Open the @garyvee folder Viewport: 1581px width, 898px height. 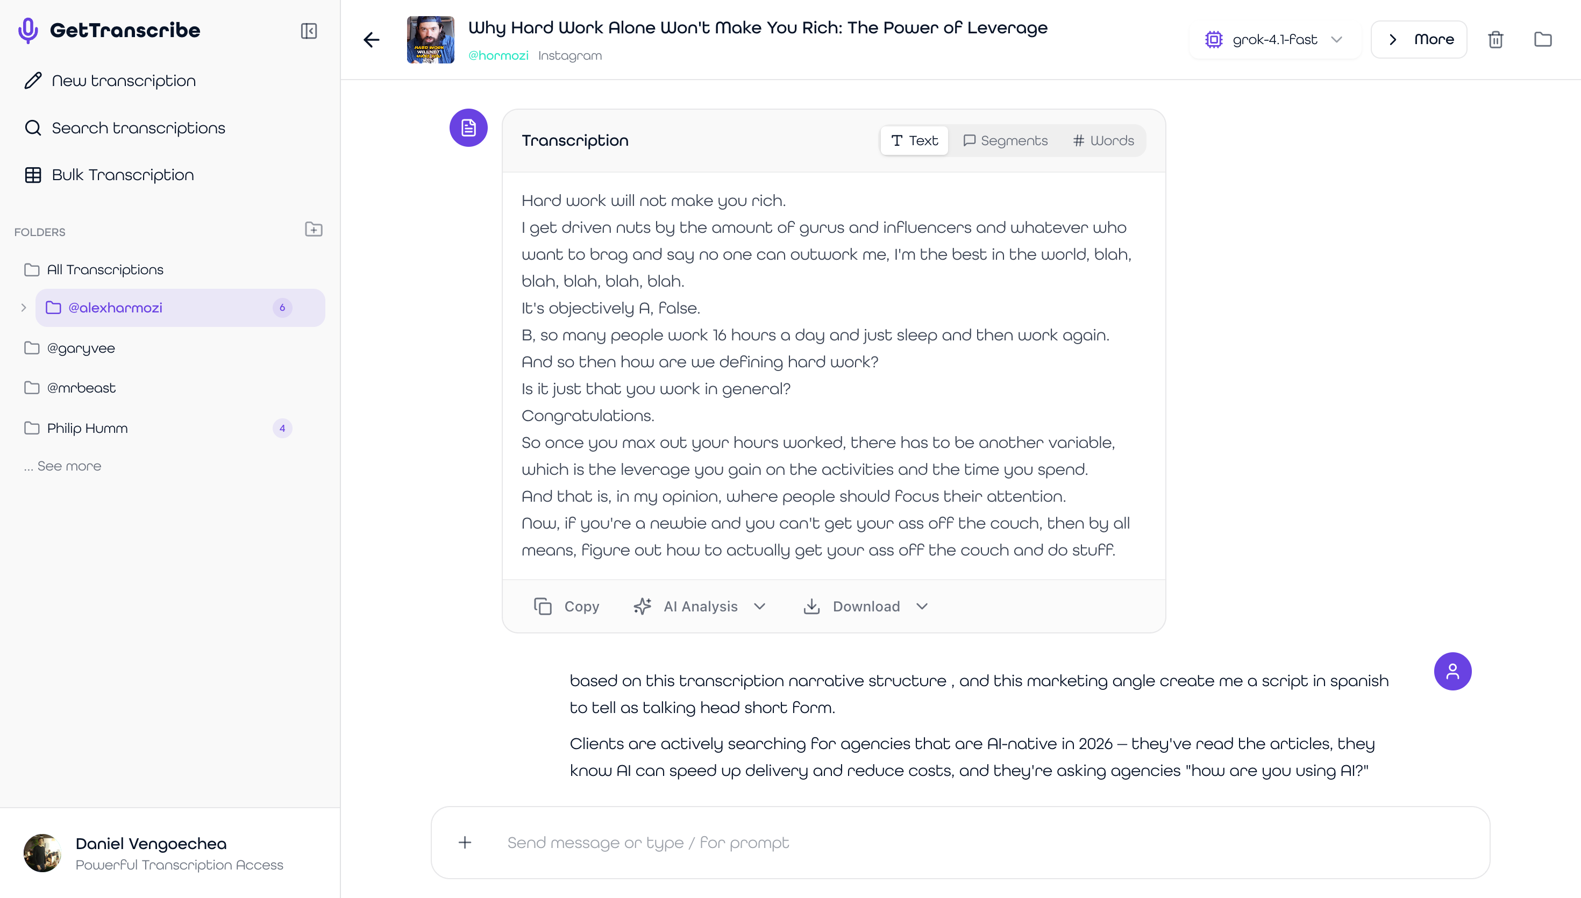[x=81, y=348]
